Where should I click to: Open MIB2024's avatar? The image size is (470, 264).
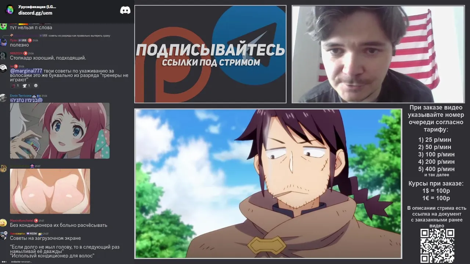click(3, 56)
